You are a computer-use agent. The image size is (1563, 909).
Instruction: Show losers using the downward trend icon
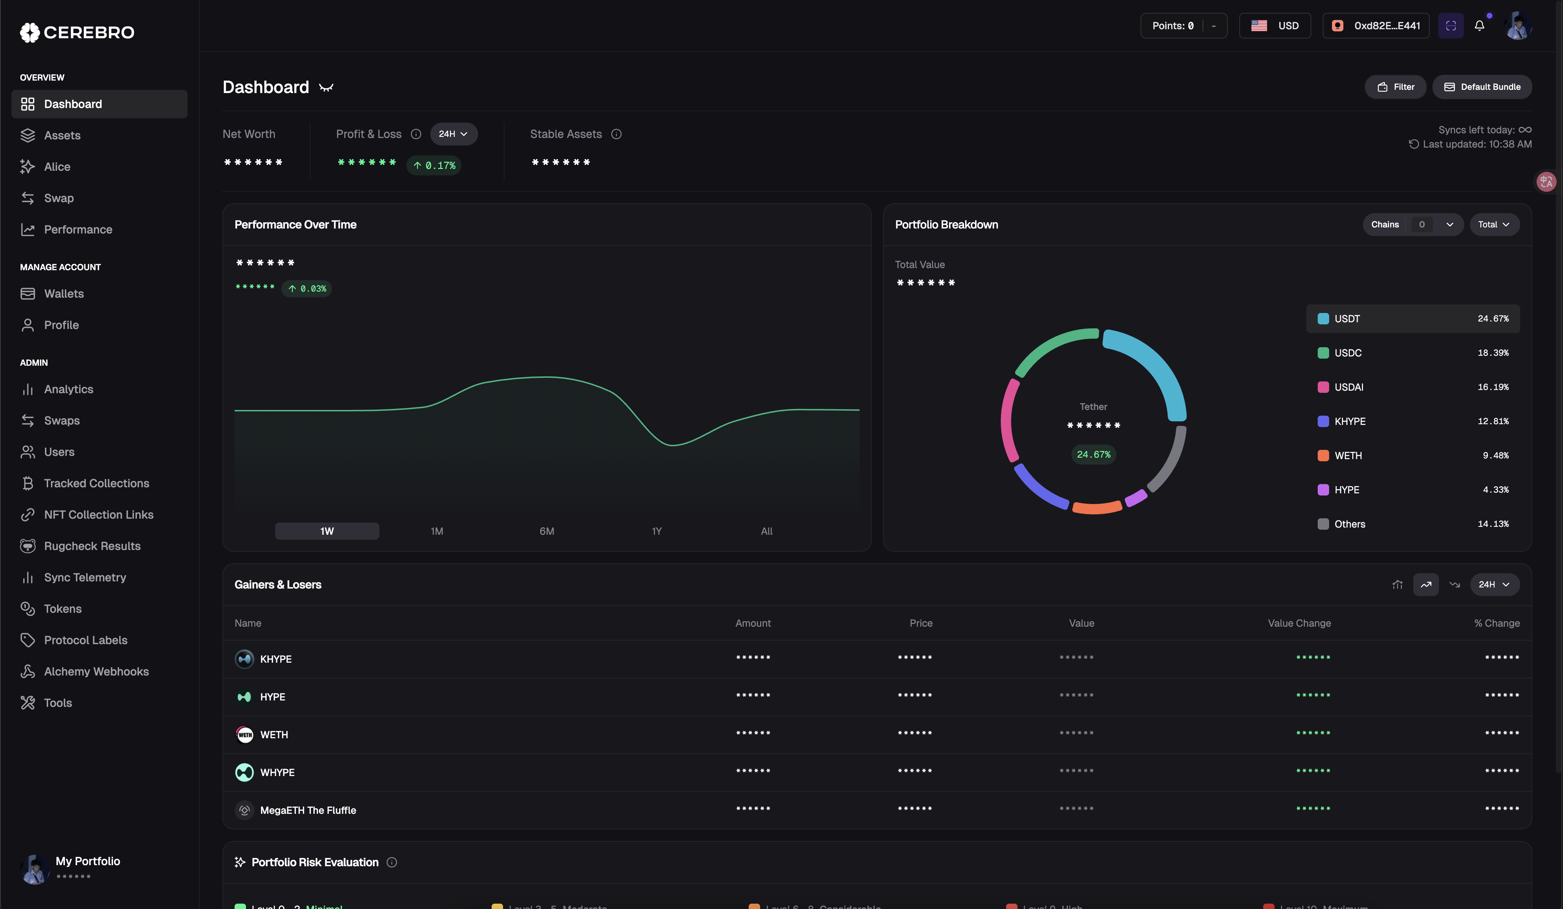pyautogui.click(x=1455, y=584)
